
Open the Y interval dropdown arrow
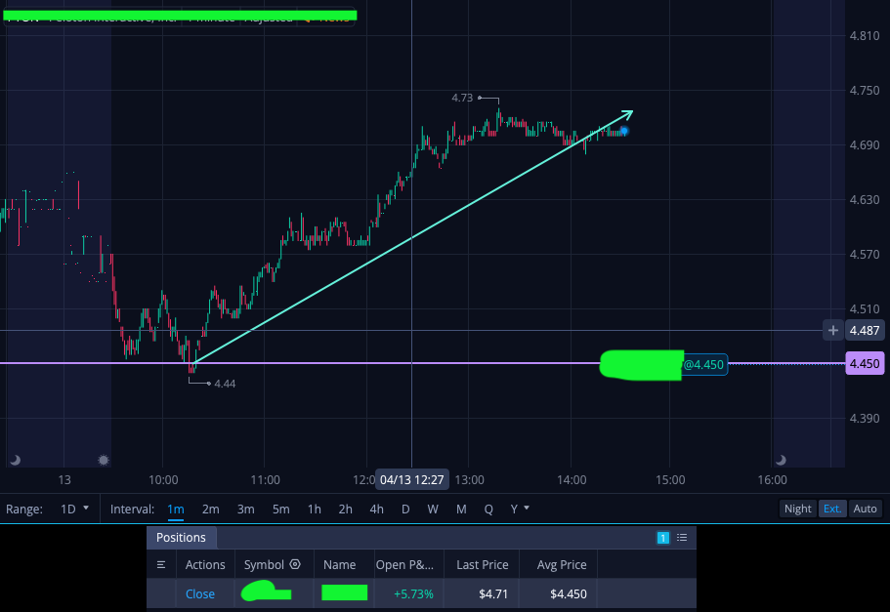pyautogui.click(x=527, y=508)
